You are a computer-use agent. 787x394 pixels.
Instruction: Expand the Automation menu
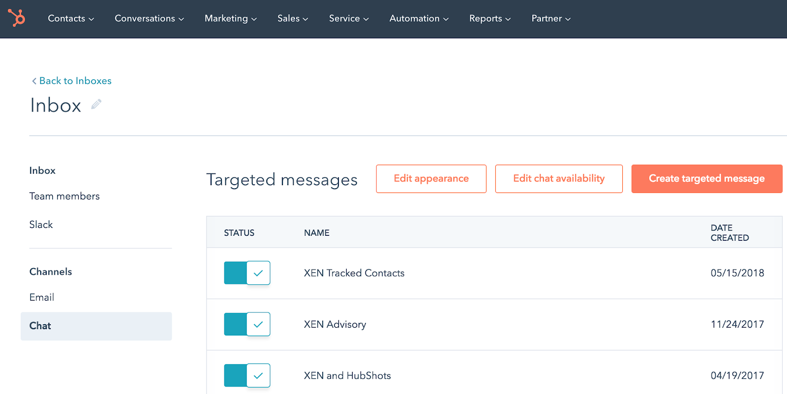pos(419,19)
